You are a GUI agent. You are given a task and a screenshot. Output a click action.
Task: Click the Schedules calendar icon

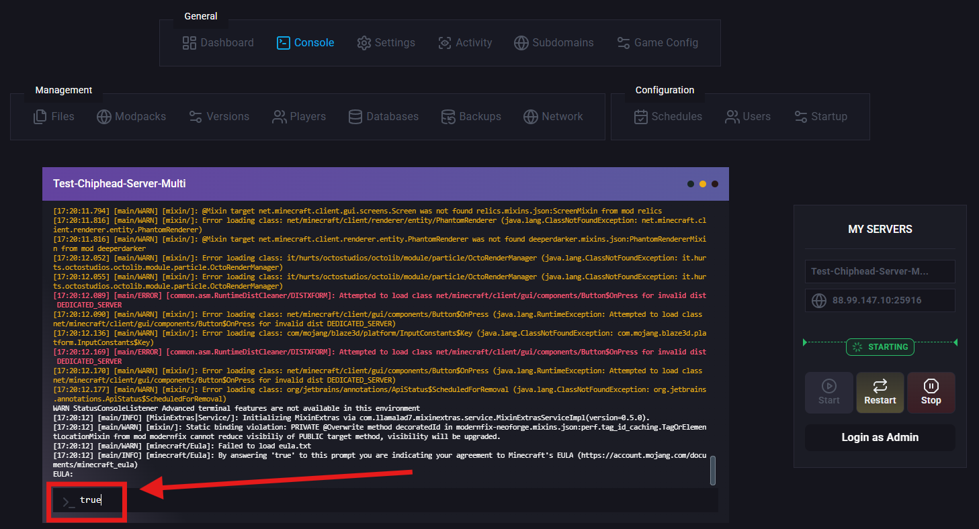640,117
